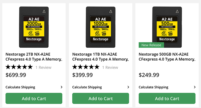201x108 pixels.
Task: Add the Nextorage 500GB card to cart
Action: (167, 98)
